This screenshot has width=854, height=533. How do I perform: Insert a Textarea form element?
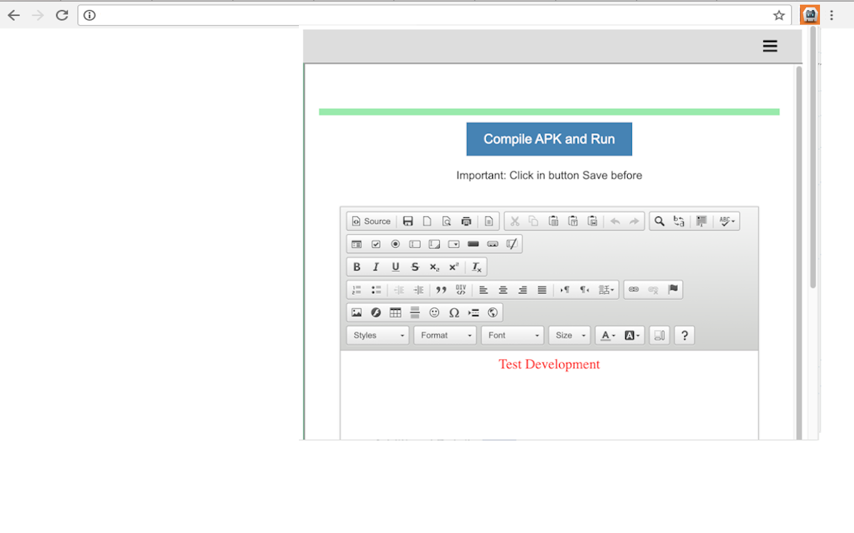coord(434,244)
